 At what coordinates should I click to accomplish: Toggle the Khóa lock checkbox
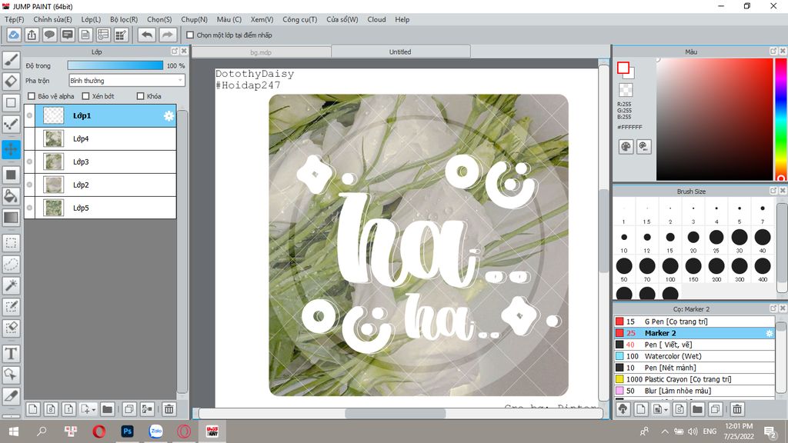[x=140, y=96]
